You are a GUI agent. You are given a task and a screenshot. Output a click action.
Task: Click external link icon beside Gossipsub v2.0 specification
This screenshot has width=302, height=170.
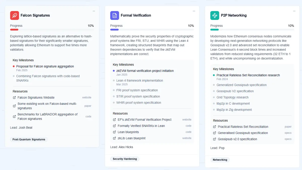click(215, 139)
